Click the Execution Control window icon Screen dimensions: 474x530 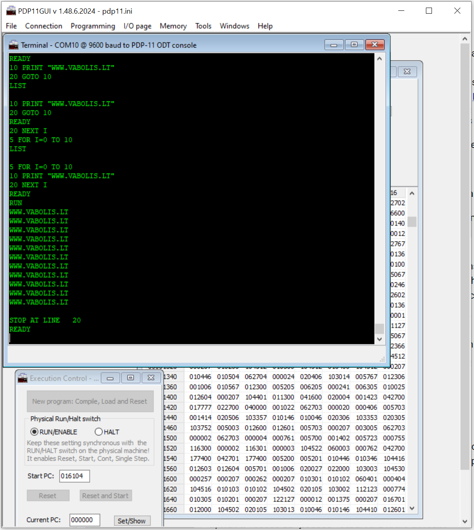click(x=23, y=378)
